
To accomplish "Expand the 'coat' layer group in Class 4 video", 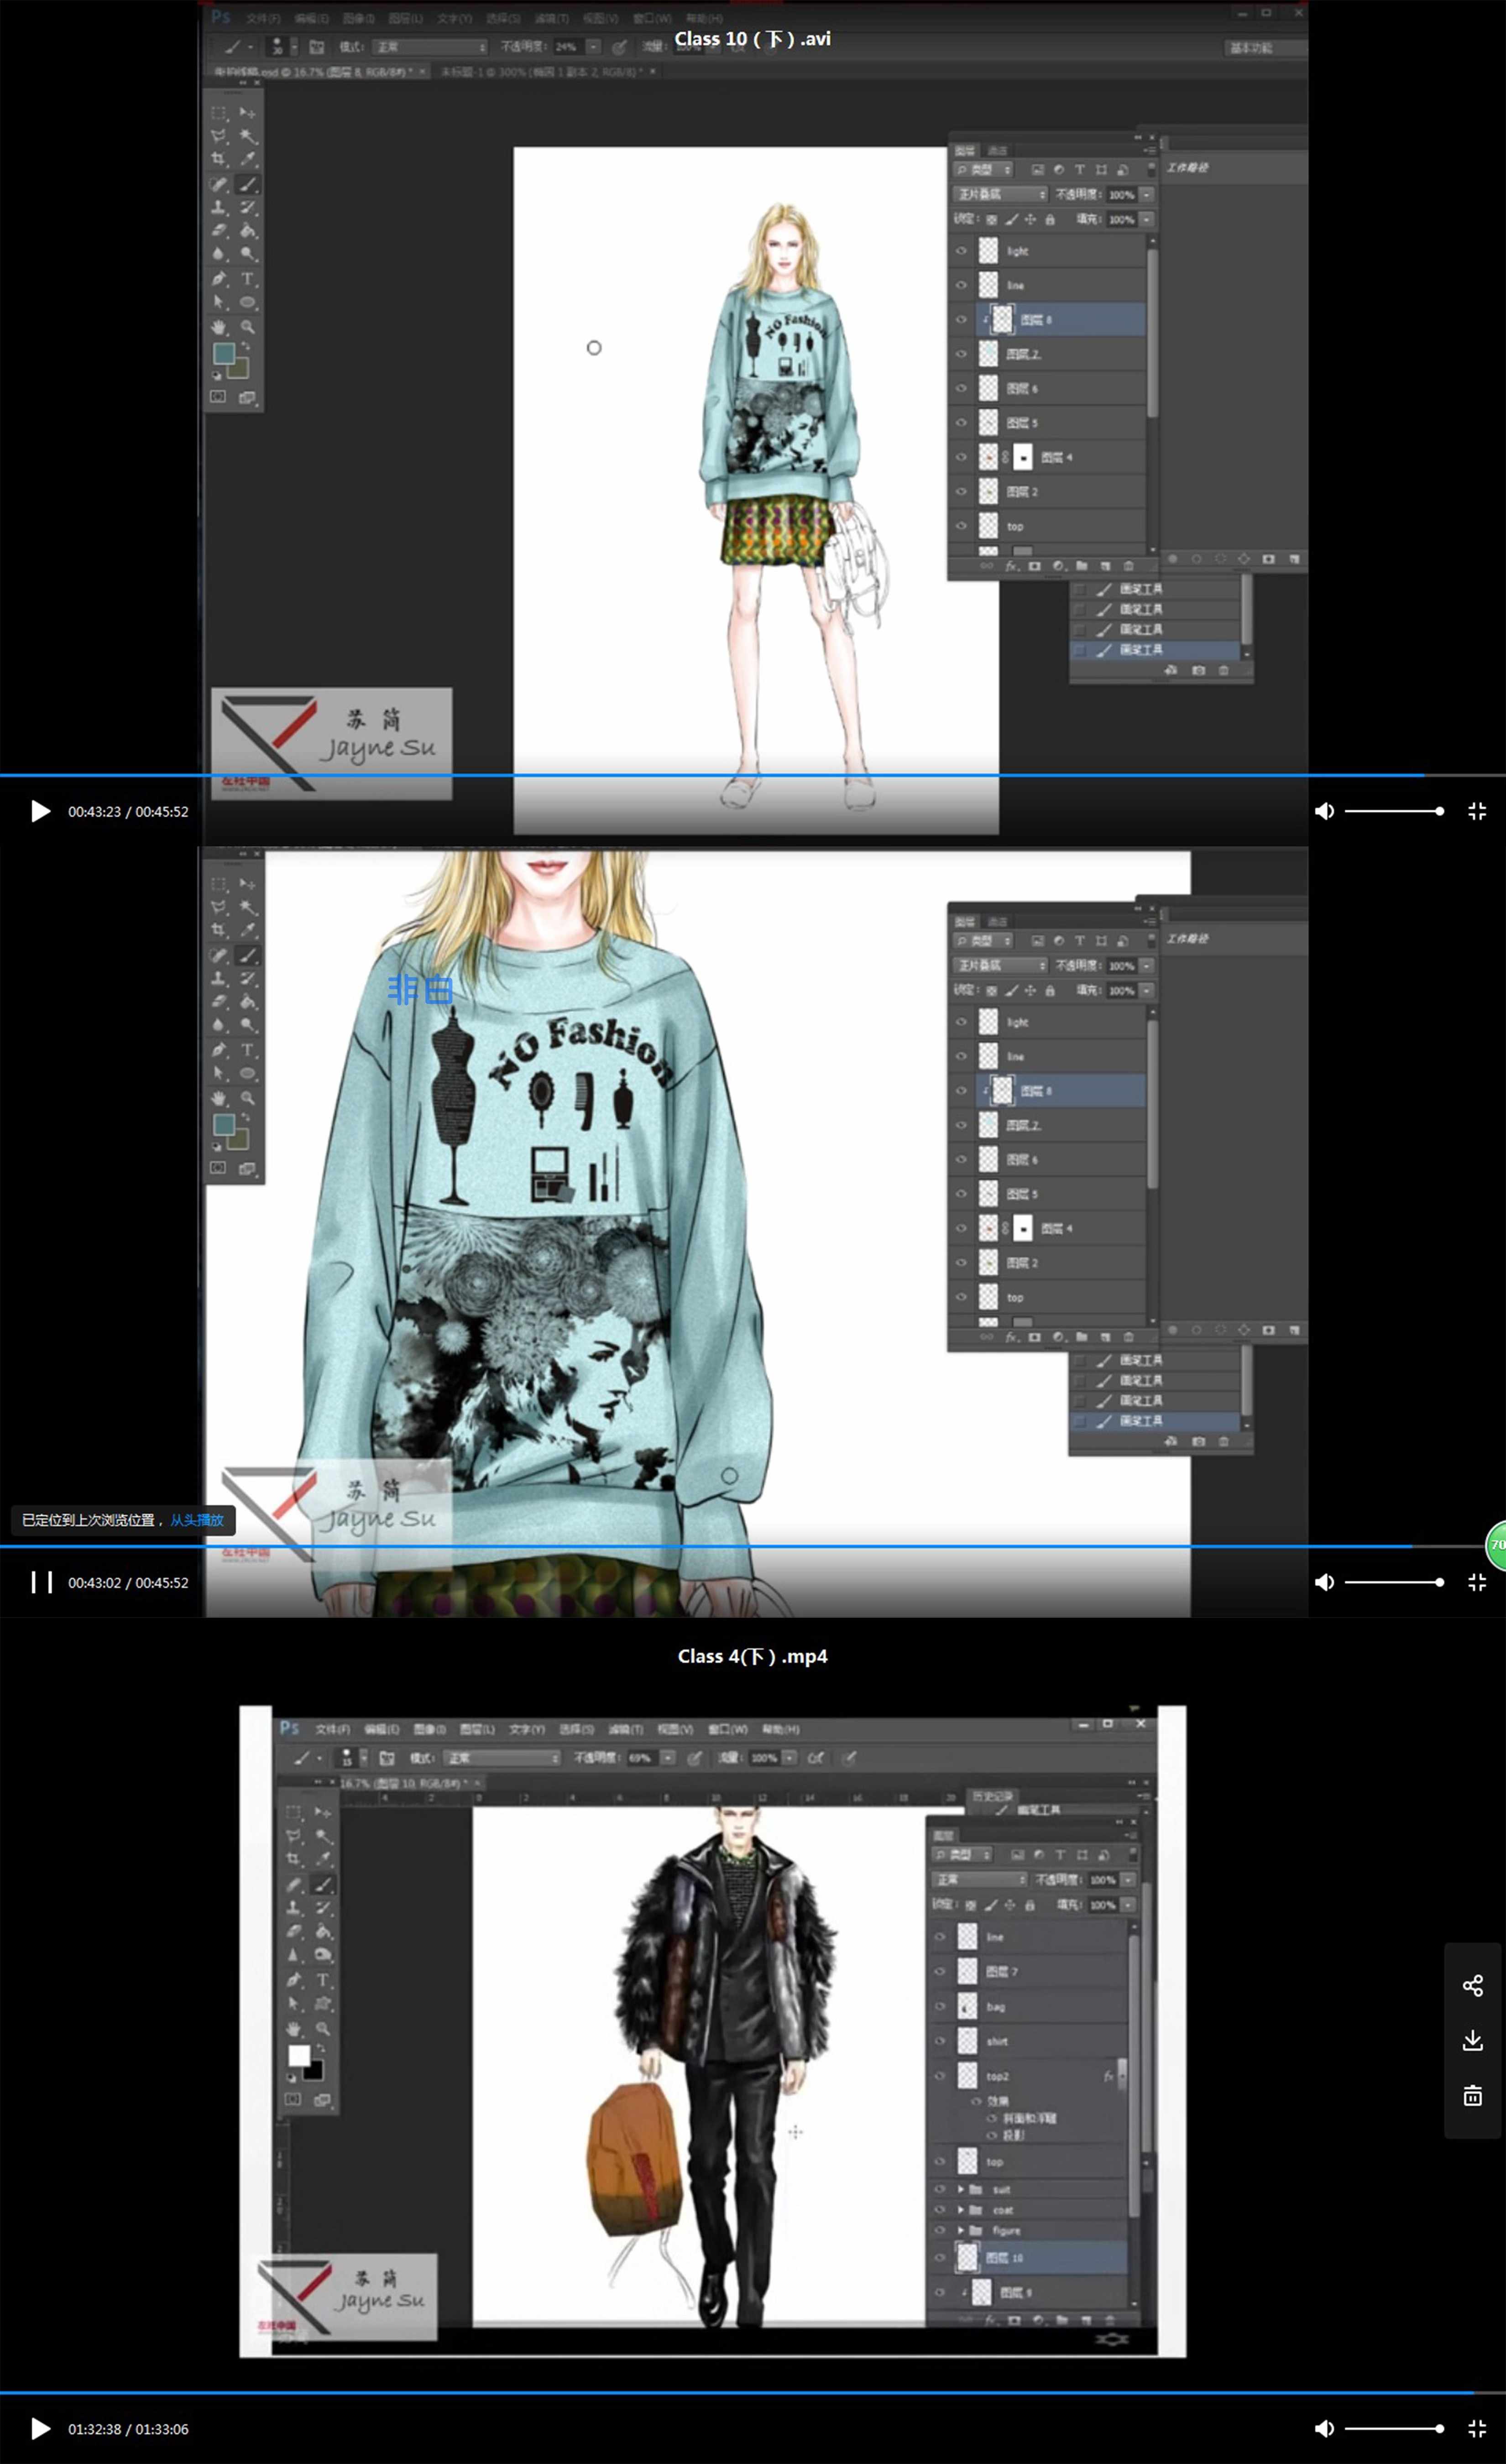I will point(961,2210).
